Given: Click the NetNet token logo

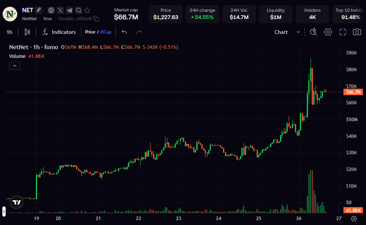Looking at the screenshot, I should coord(10,14).
